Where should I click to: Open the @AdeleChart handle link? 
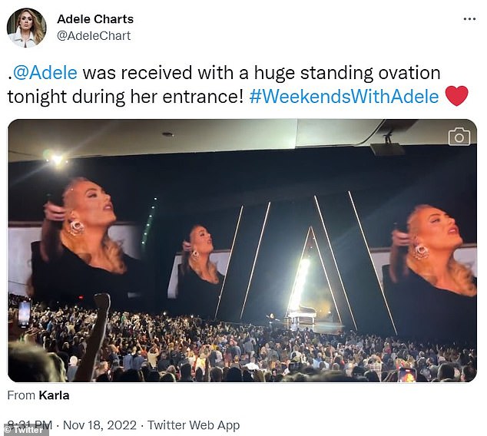94,35
